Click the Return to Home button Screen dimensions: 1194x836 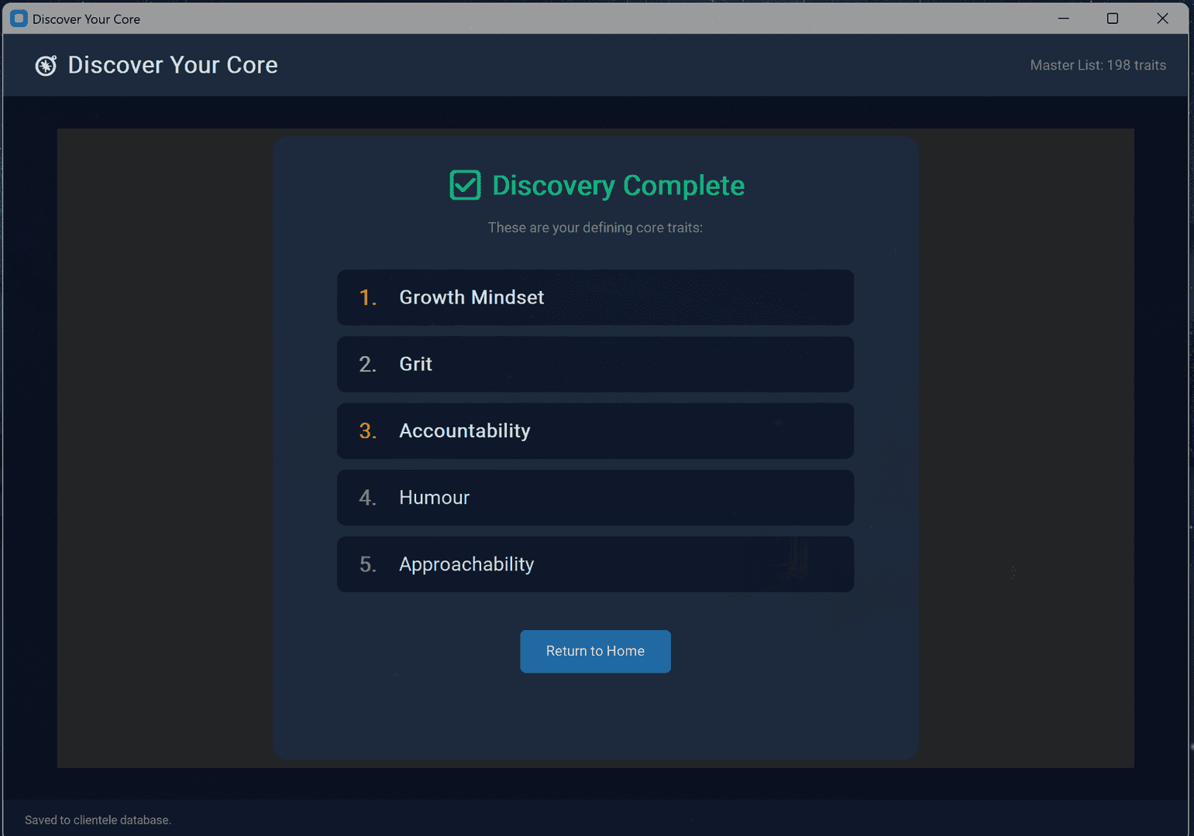(595, 651)
